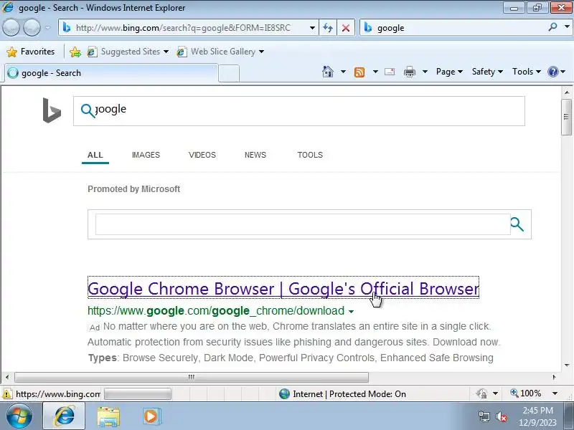Screen dimensions: 574x430
Task: Expand the Print dropdown arrow
Action: [425, 72]
